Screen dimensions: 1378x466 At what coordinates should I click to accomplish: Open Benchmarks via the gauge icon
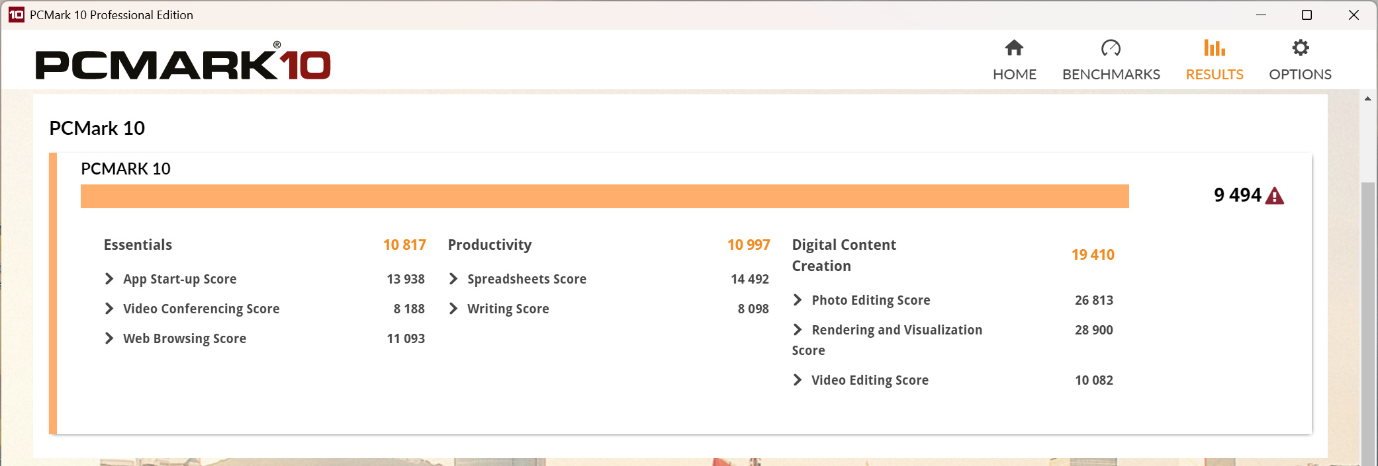click(1111, 48)
